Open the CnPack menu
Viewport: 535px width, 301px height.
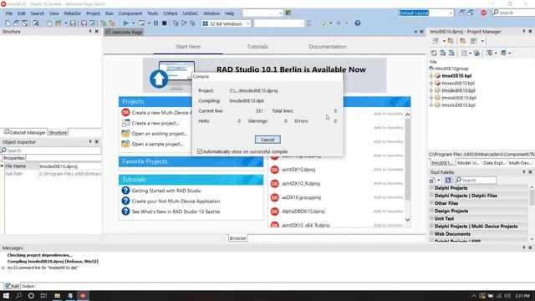pos(171,13)
